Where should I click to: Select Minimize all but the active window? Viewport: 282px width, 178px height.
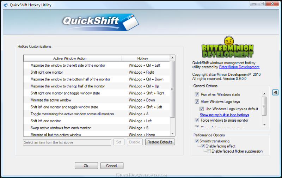coord(97,134)
